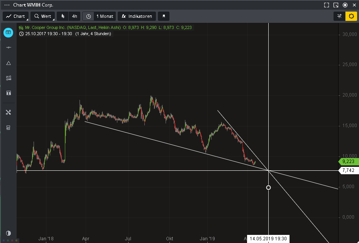Click the candlestick chart style icon
Image resolution: width=359 pixels, height=243 pixels.
pos(63,16)
